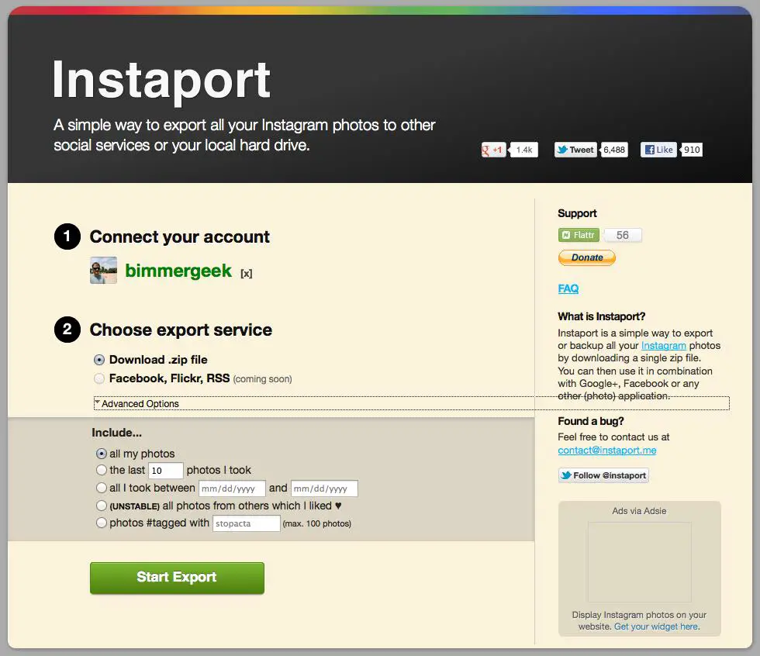Focus the end date mm/dd/yyyy field
Image resolution: width=760 pixels, height=656 pixels.
pos(324,489)
